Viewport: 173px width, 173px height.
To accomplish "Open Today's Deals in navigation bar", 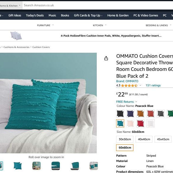I will pos(35,15).
